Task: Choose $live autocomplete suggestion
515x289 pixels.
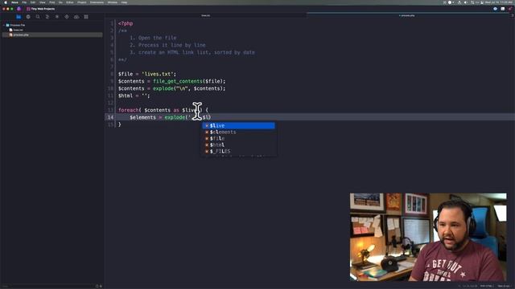Action: pos(238,125)
